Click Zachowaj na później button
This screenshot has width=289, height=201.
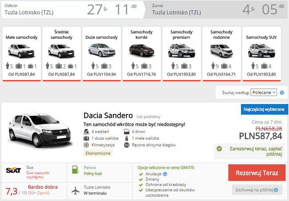coord(257,190)
